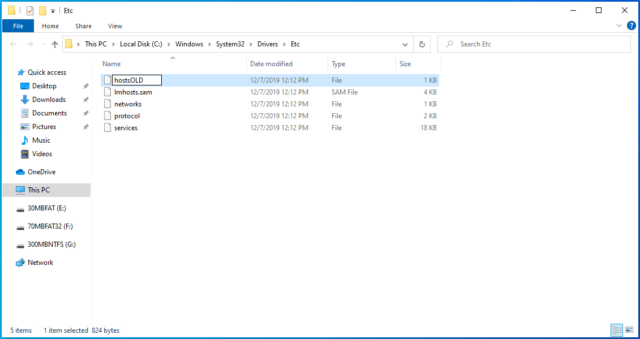This screenshot has width=640, height=339.
Task: Click the networks file icon
Action: [108, 104]
